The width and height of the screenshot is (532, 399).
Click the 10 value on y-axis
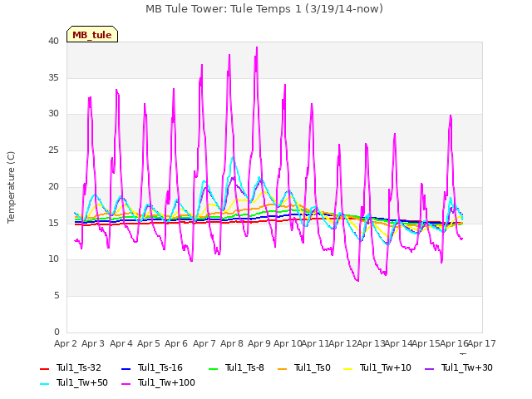coord(53,259)
